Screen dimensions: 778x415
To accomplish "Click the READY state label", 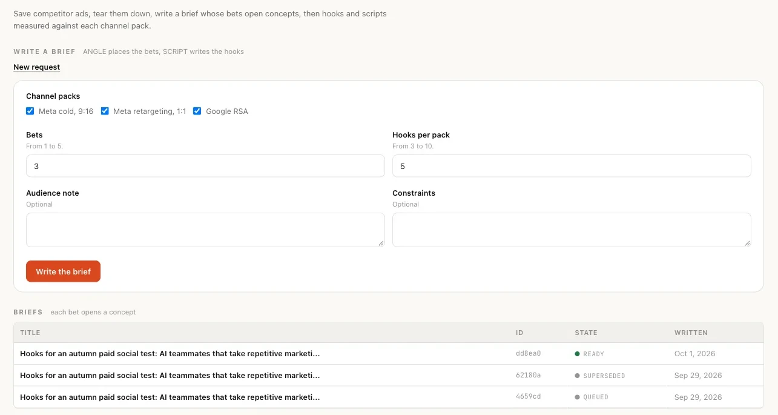I will pyautogui.click(x=593, y=354).
